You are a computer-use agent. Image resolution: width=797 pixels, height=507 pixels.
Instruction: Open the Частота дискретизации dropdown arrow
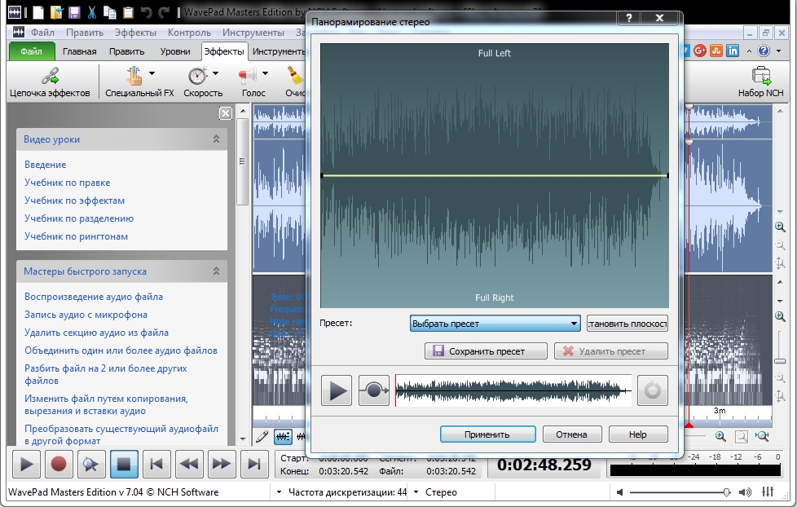coord(279,492)
